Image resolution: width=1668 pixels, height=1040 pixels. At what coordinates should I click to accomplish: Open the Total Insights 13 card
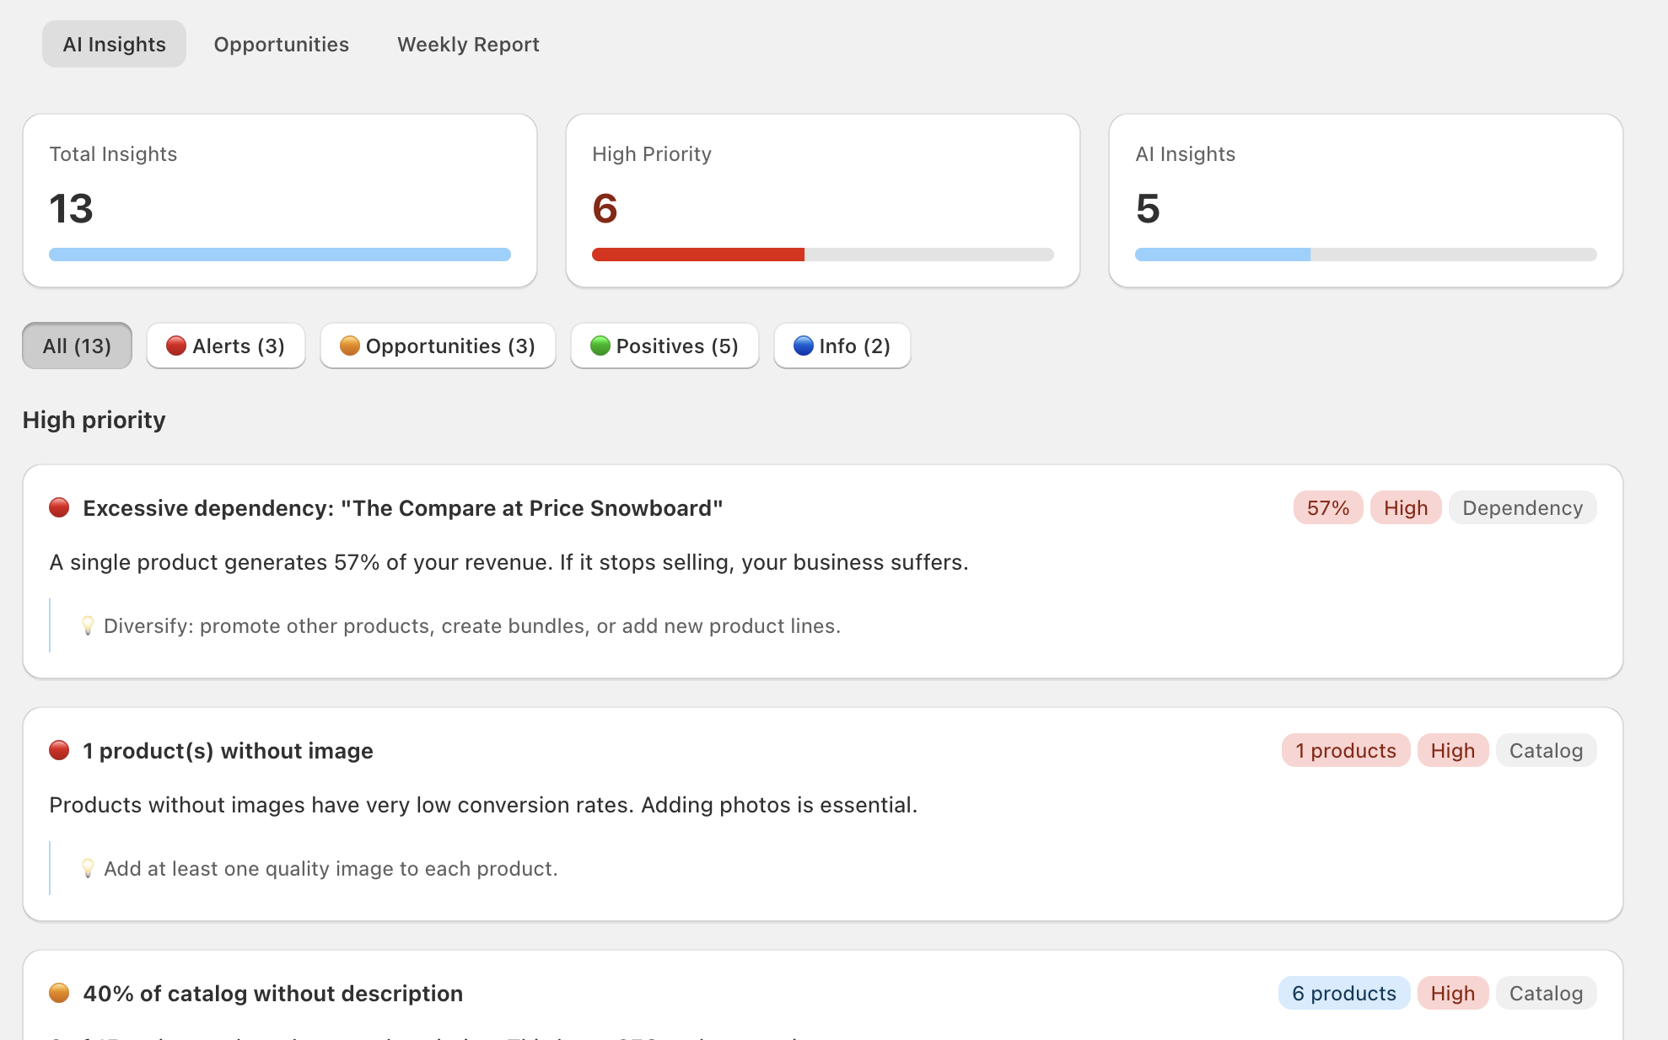point(280,201)
